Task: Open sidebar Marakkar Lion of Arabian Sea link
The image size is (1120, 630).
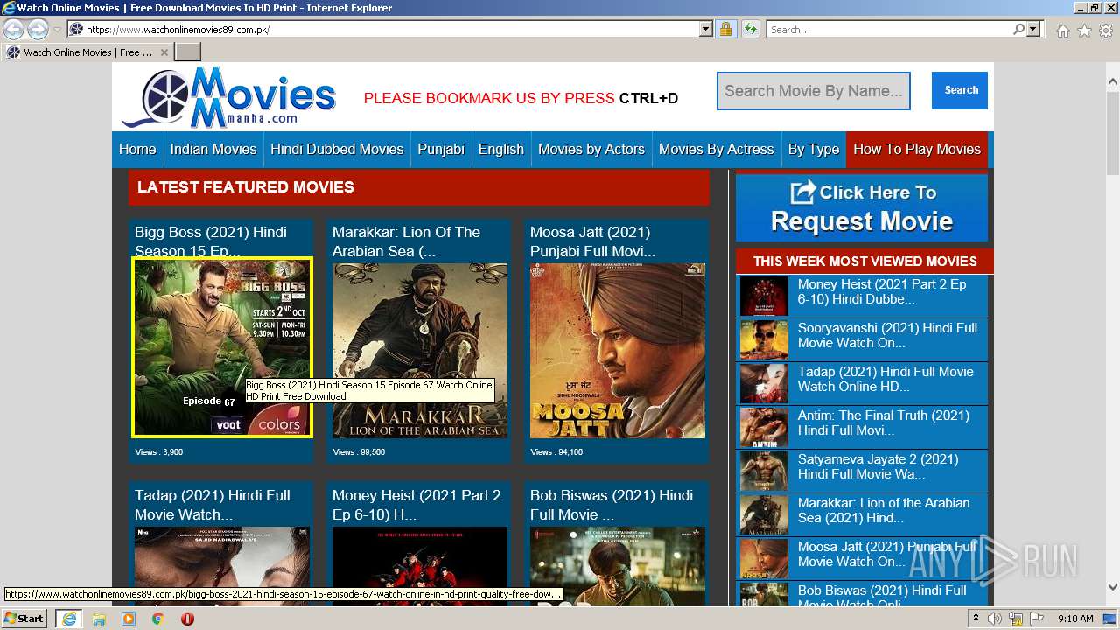Action: [x=884, y=510]
